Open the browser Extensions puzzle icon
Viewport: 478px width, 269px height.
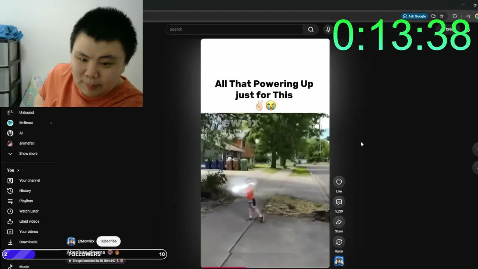coord(454,16)
